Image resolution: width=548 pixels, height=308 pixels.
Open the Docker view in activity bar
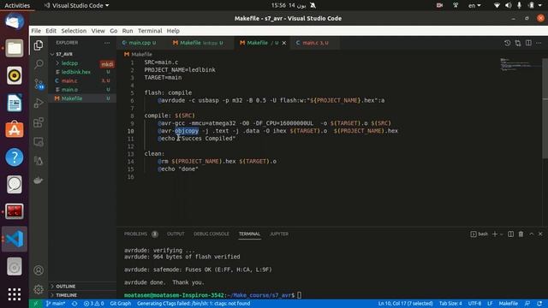point(39,181)
